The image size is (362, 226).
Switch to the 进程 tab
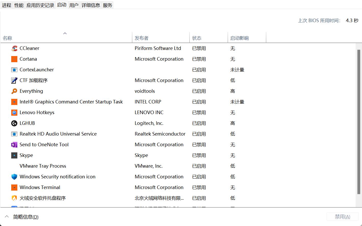pyautogui.click(x=7, y=5)
